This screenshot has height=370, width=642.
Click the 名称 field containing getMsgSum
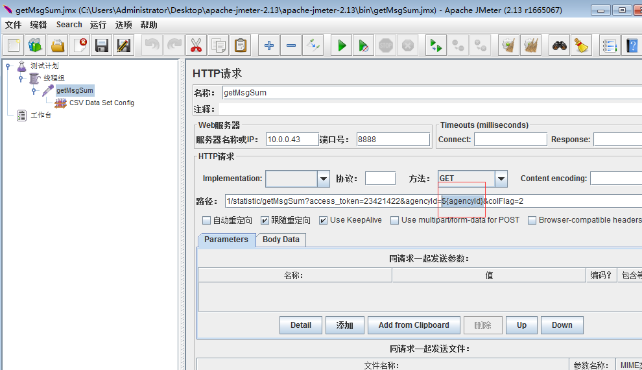(432, 93)
